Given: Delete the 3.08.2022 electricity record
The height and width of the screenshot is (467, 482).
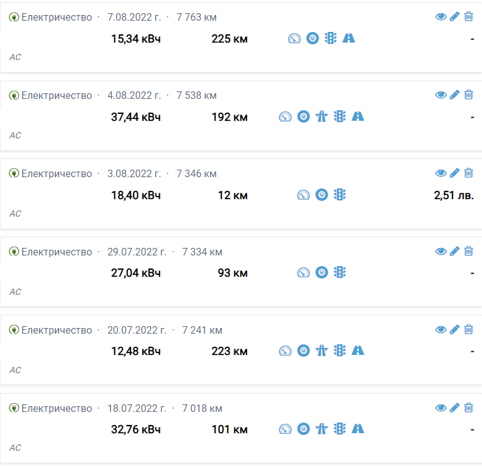Looking at the screenshot, I should [x=469, y=173].
